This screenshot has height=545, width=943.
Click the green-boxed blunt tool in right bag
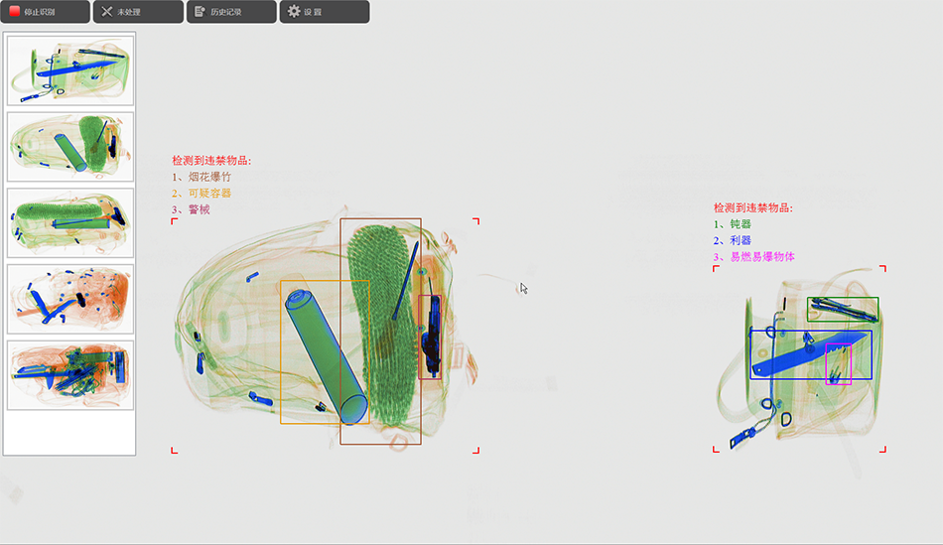point(843,309)
